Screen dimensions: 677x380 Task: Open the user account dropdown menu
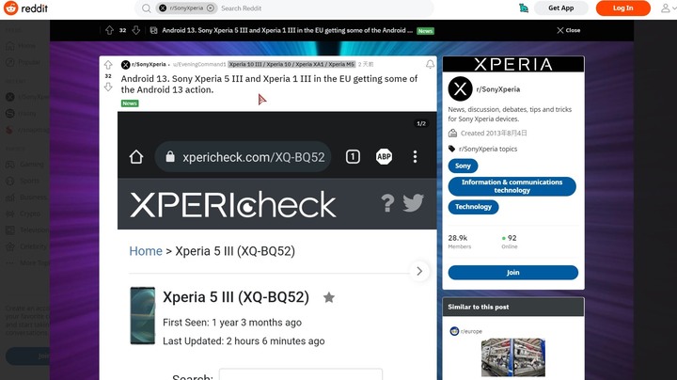pos(669,8)
